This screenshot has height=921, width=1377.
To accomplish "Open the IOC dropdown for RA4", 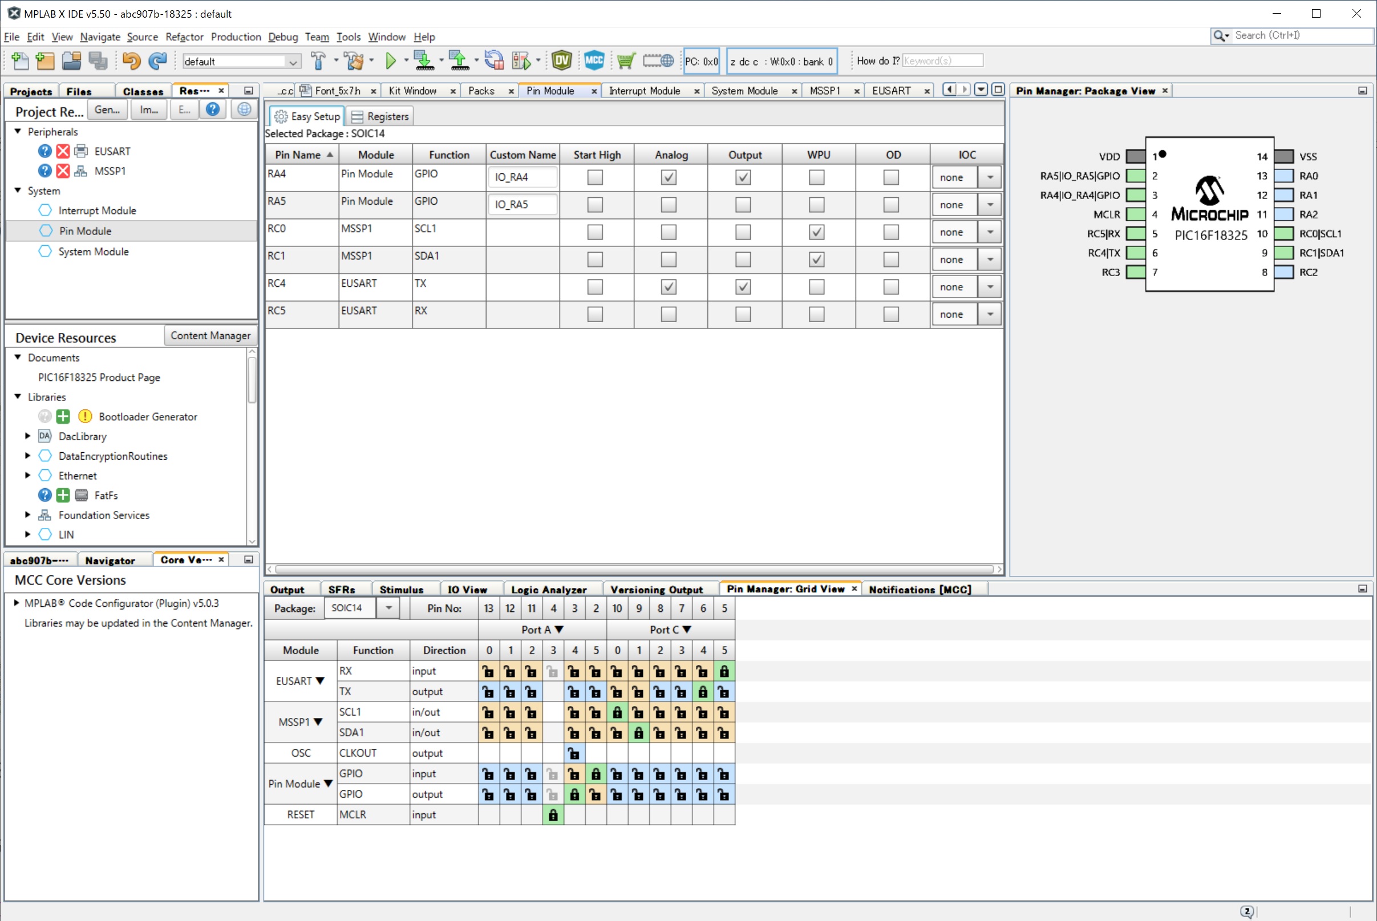I will (x=990, y=177).
